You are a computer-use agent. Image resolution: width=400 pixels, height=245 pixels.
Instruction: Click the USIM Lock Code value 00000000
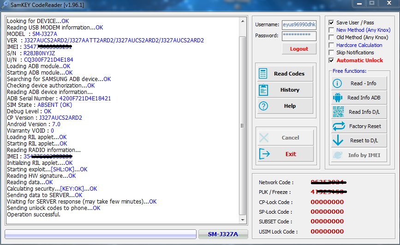point(327,232)
